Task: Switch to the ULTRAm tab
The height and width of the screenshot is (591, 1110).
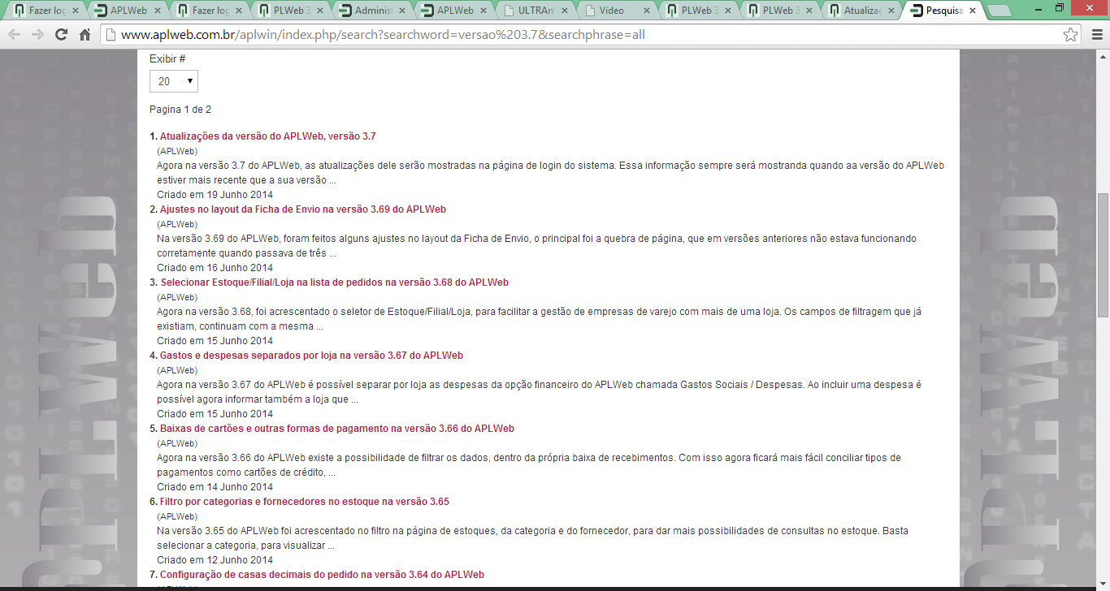Action: (535, 11)
